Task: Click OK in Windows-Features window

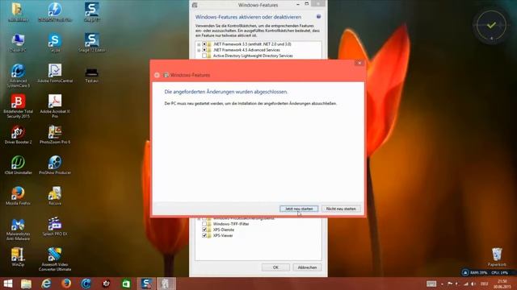Action: (275, 267)
